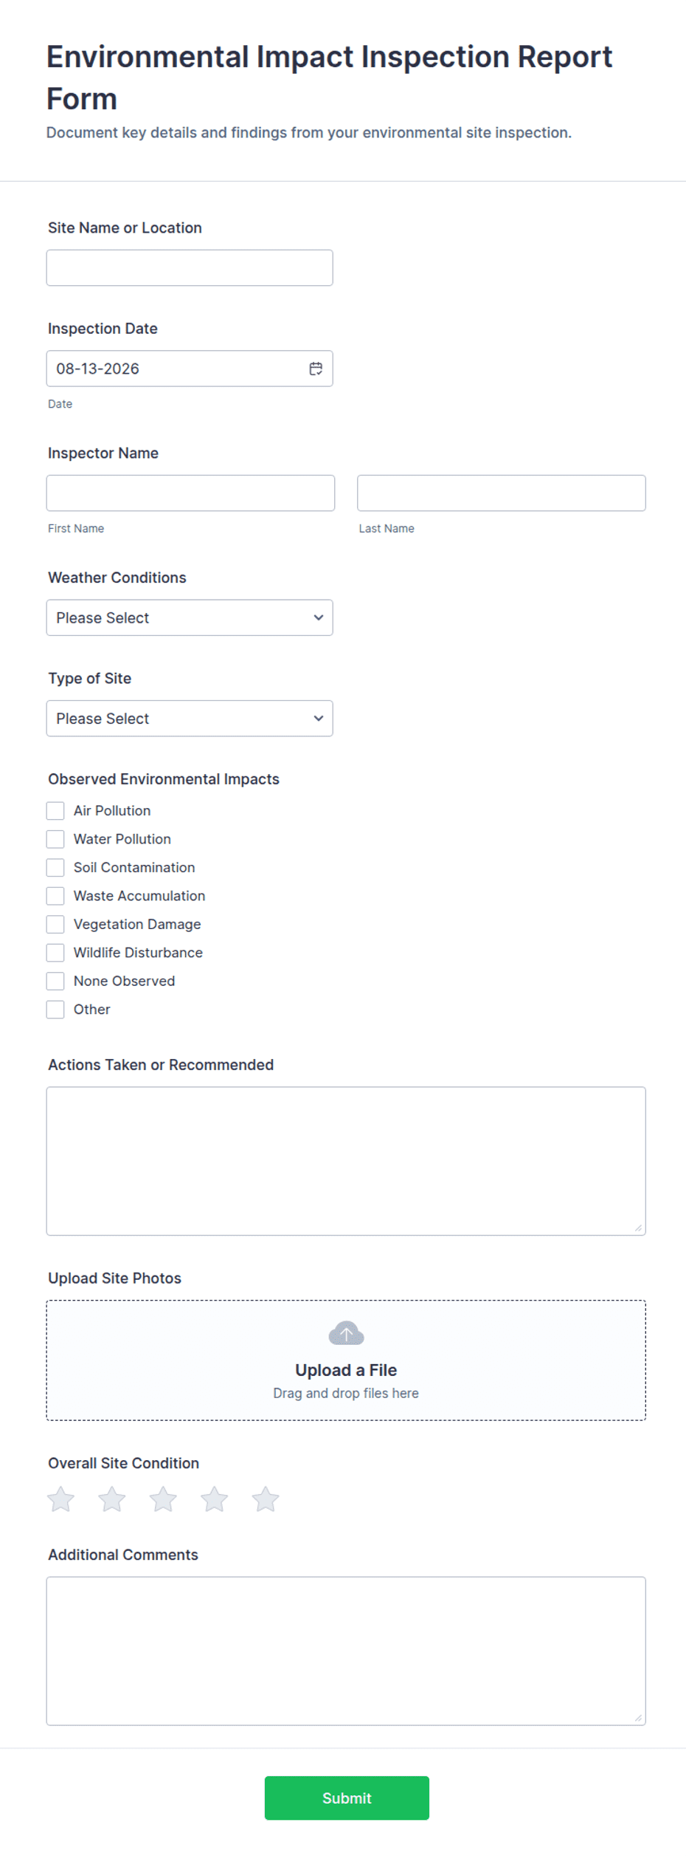Open the calendar picker icon
Viewport: 686px width, 1856px height.
[x=316, y=369]
